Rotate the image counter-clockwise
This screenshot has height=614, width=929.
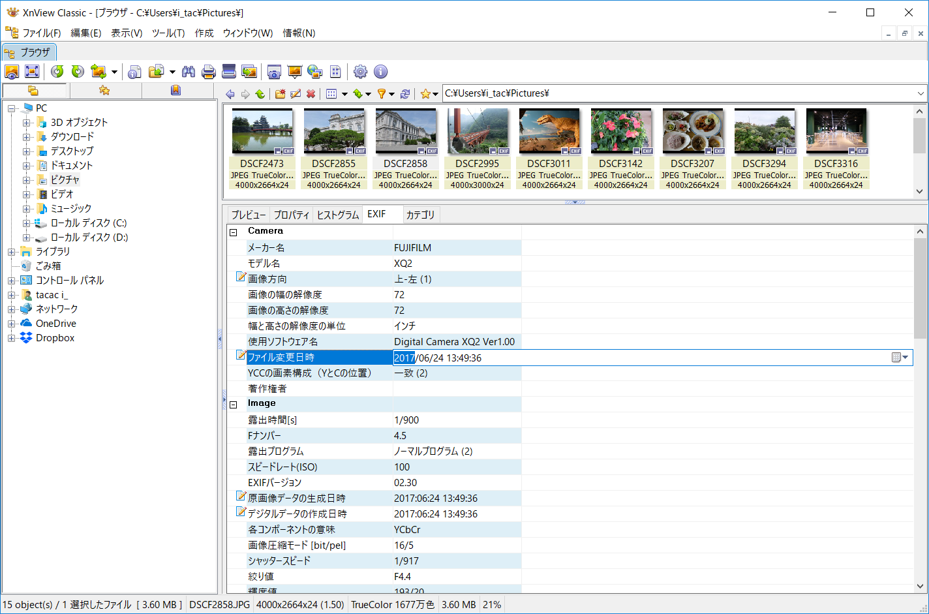(57, 72)
